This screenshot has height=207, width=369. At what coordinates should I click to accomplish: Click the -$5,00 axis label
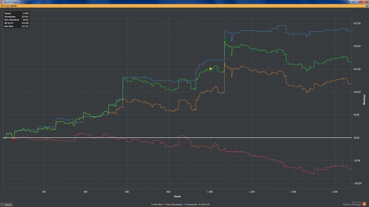(357, 161)
